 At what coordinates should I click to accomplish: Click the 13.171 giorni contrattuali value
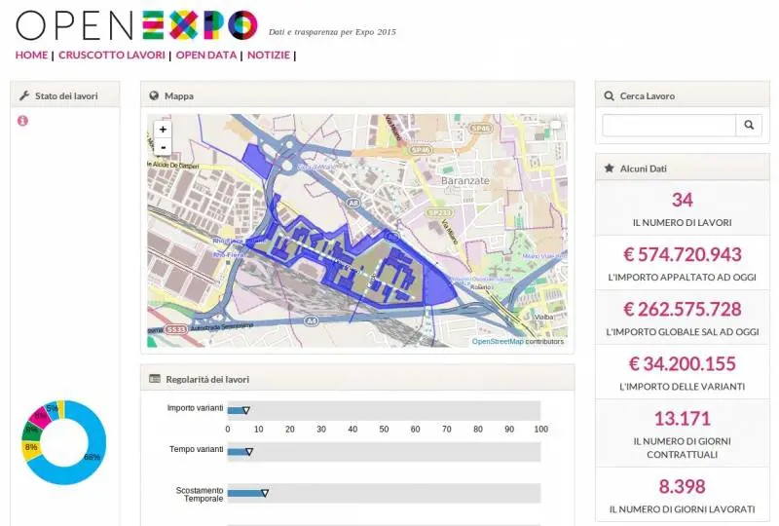click(x=683, y=419)
